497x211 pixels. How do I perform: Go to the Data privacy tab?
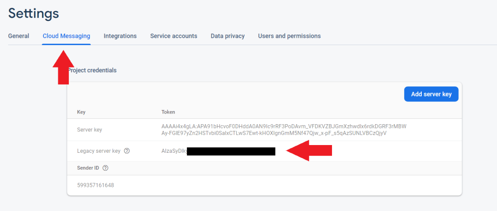(x=227, y=36)
